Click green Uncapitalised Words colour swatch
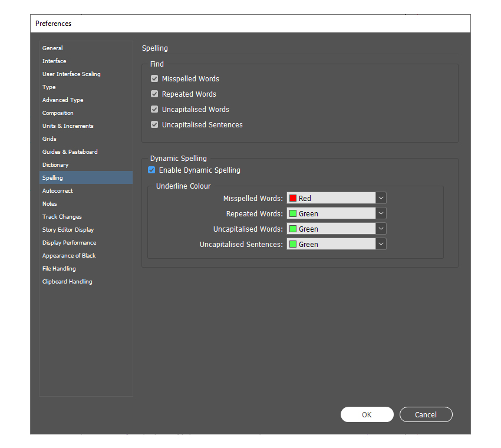 pos(293,229)
